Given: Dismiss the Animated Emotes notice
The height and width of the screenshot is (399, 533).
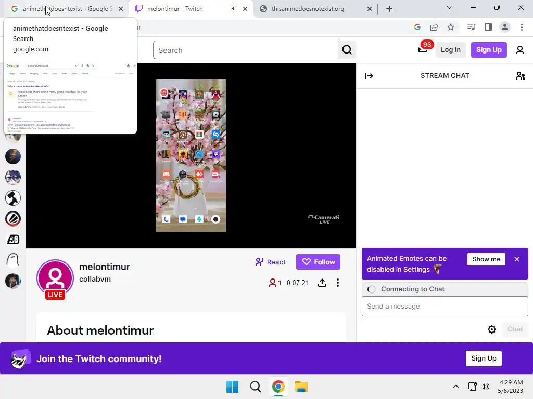Looking at the screenshot, I should click(x=517, y=259).
